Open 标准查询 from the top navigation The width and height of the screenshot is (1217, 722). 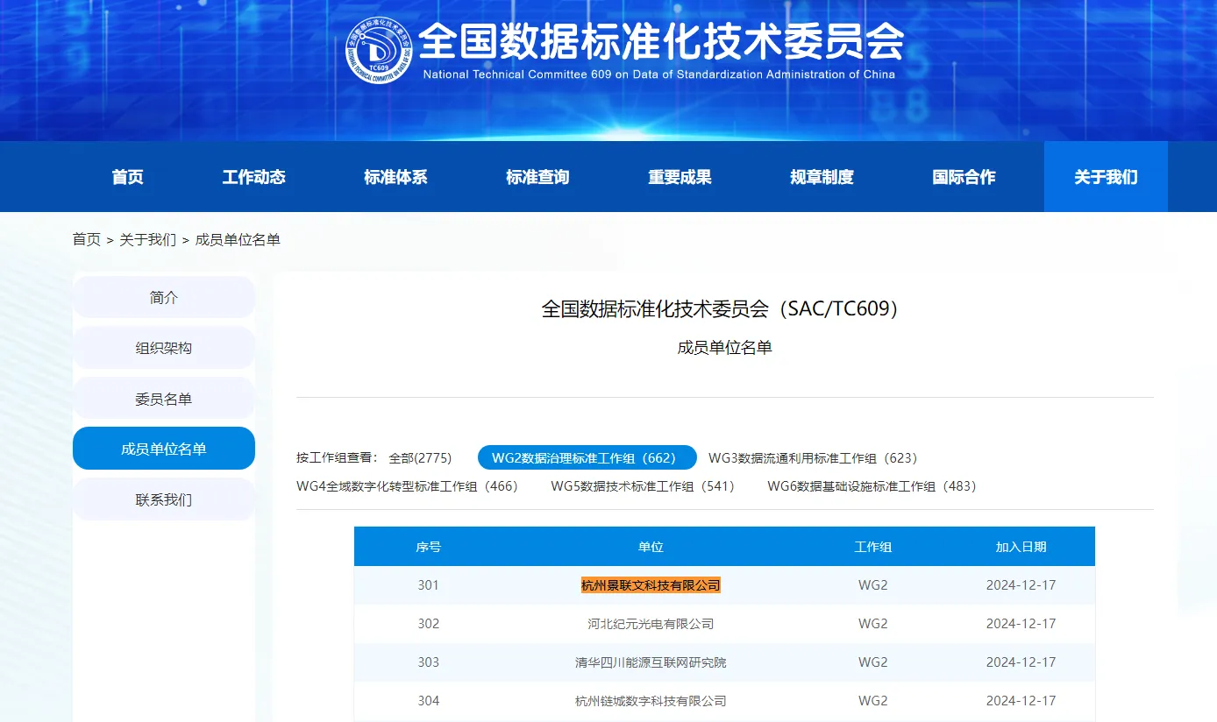point(537,177)
